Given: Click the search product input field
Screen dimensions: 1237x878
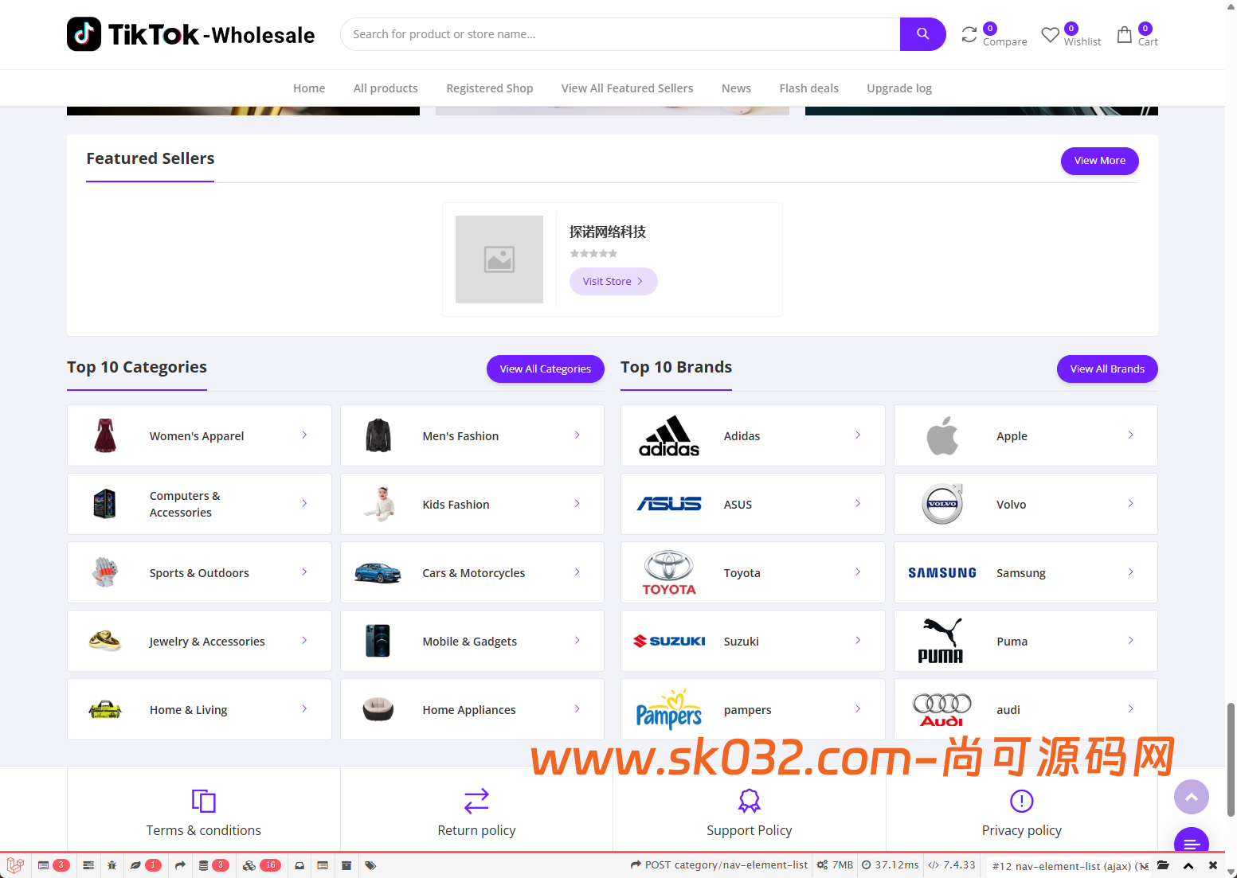Looking at the screenshot, I should click(620, 34).
